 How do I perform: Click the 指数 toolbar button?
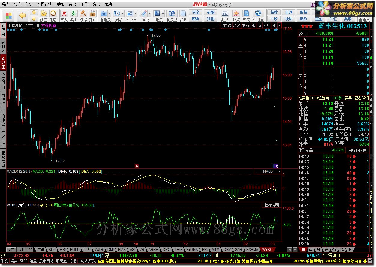(x=274, y=12)
